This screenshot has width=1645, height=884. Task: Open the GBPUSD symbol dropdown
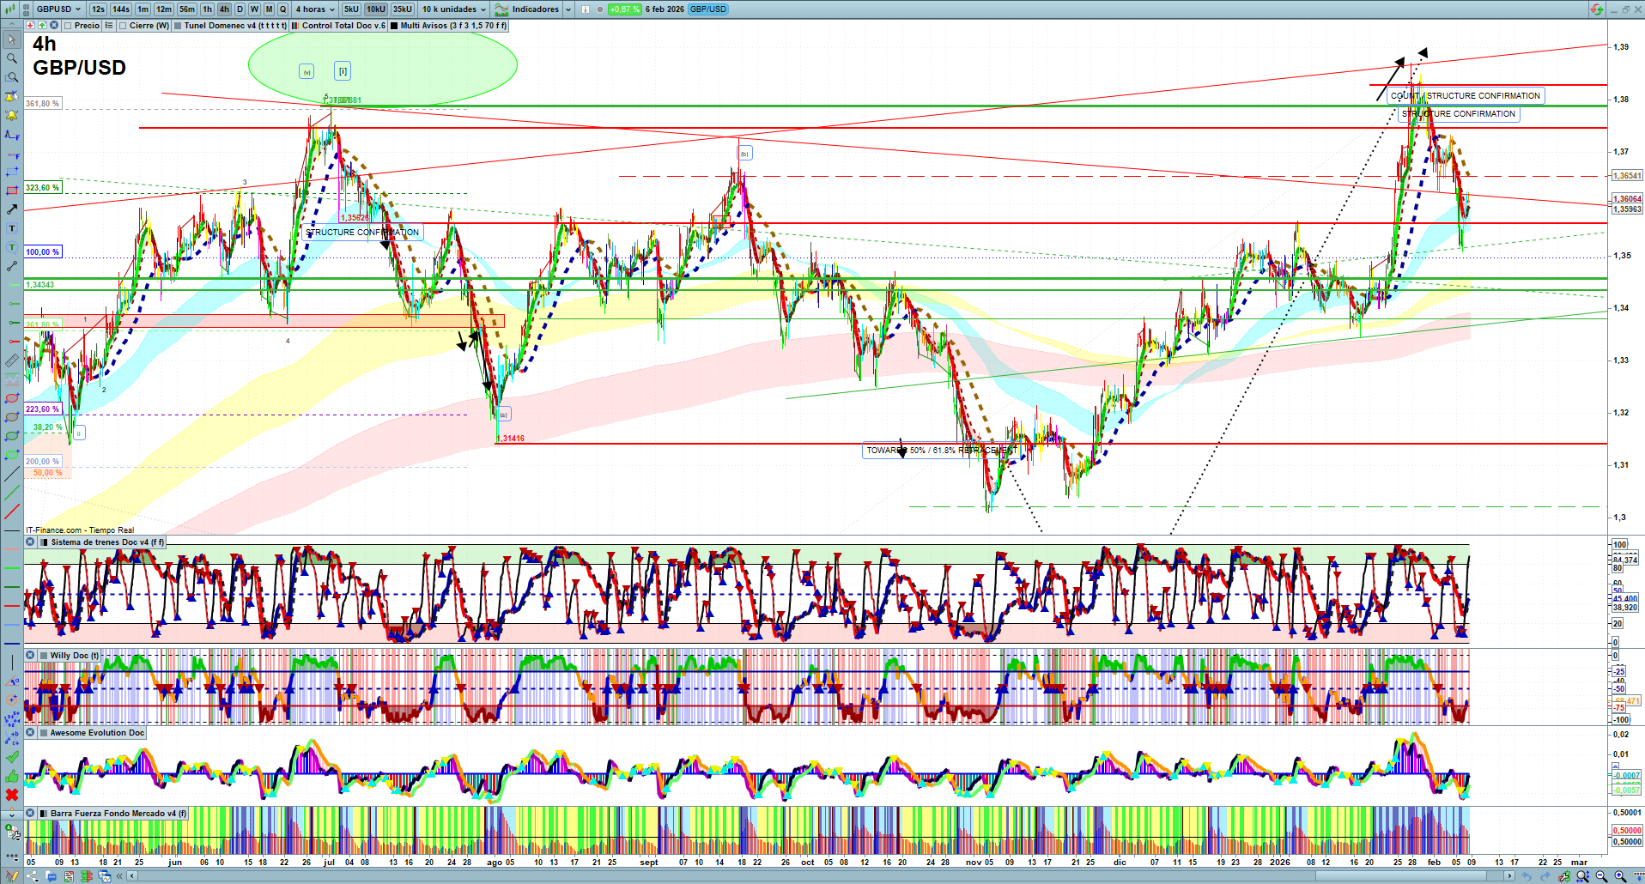tap(58, 9)
